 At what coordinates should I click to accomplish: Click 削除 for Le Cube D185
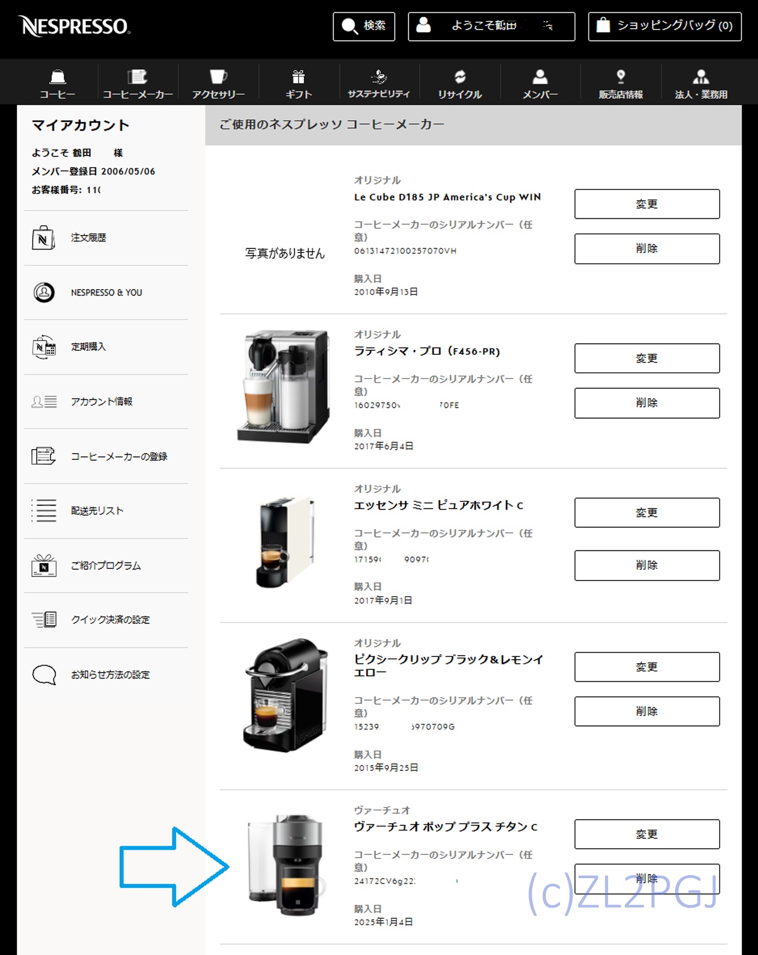pos(647,249)
